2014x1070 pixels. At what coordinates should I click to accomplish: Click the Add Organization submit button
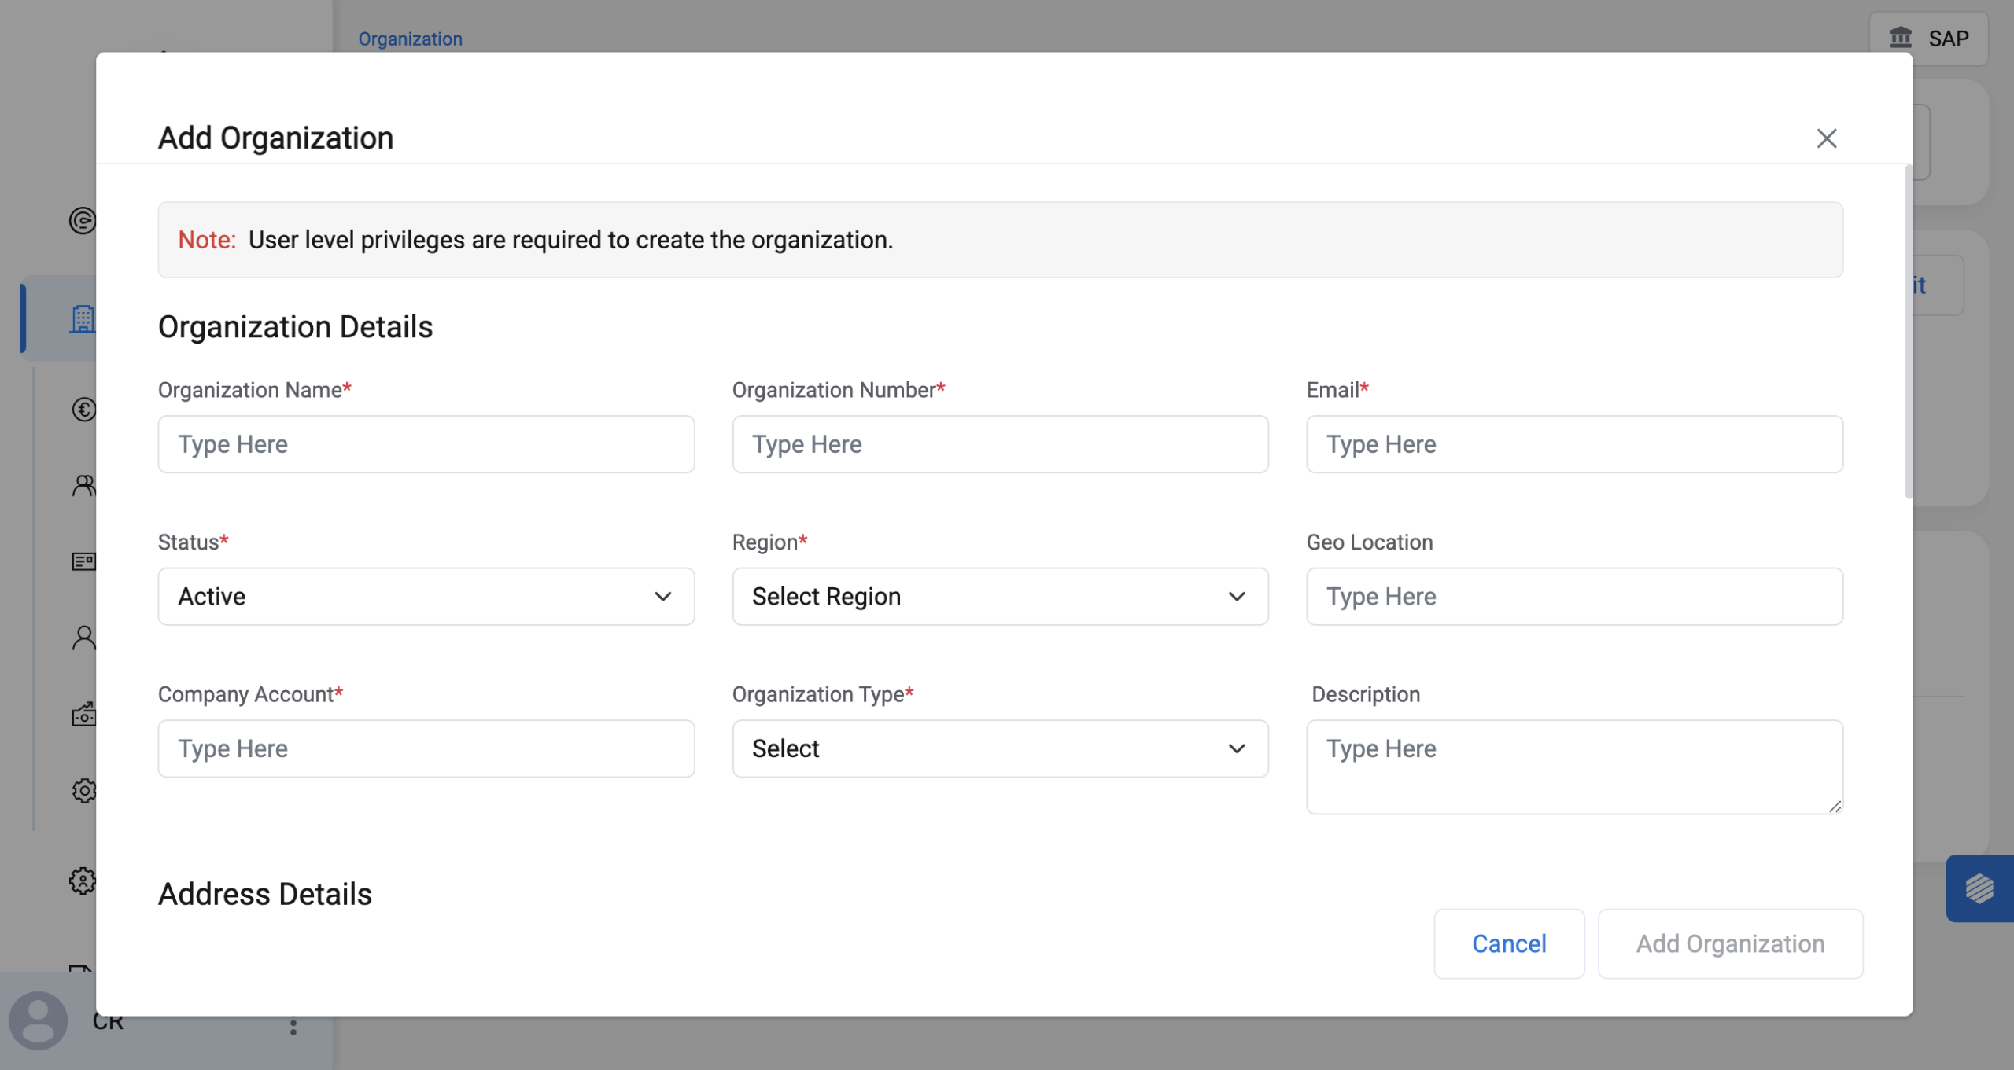(x=1729, y=943)
